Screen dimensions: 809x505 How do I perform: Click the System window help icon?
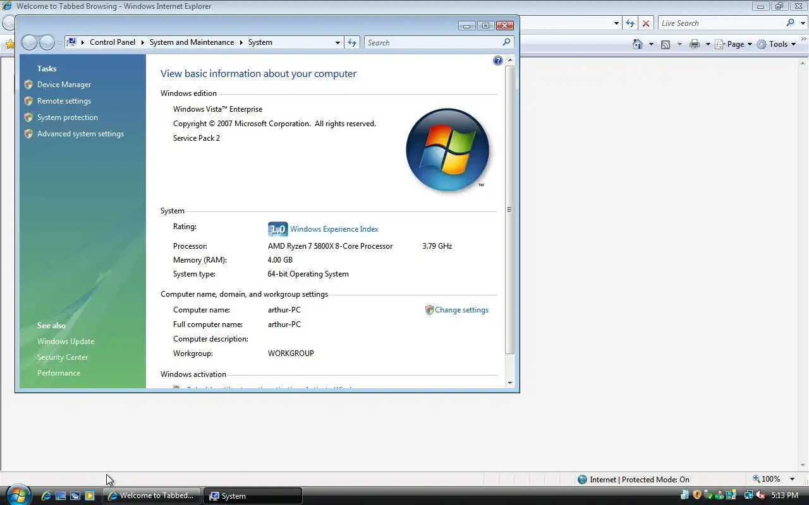(498, 61)
